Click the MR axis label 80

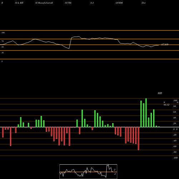tap(175, 106)
